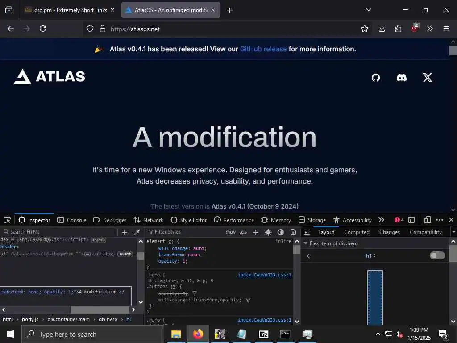The width and height of the screenshot is (457, 343).
Task: List all tabs dropdown arrow
Action: click(x=368, y=10)
